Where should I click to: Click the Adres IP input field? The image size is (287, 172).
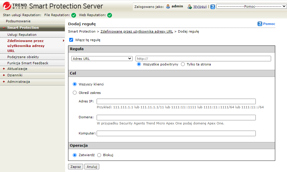(176, 101)
